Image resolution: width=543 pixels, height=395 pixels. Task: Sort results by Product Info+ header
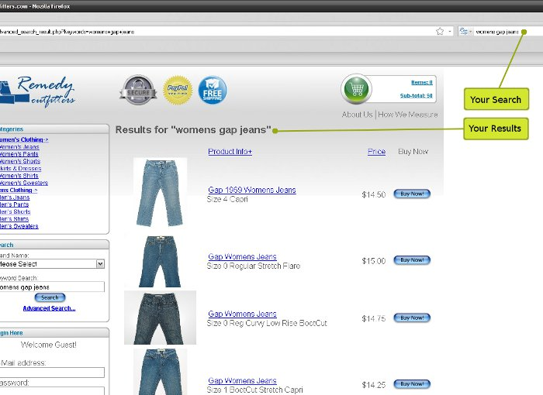click(230, 152)
